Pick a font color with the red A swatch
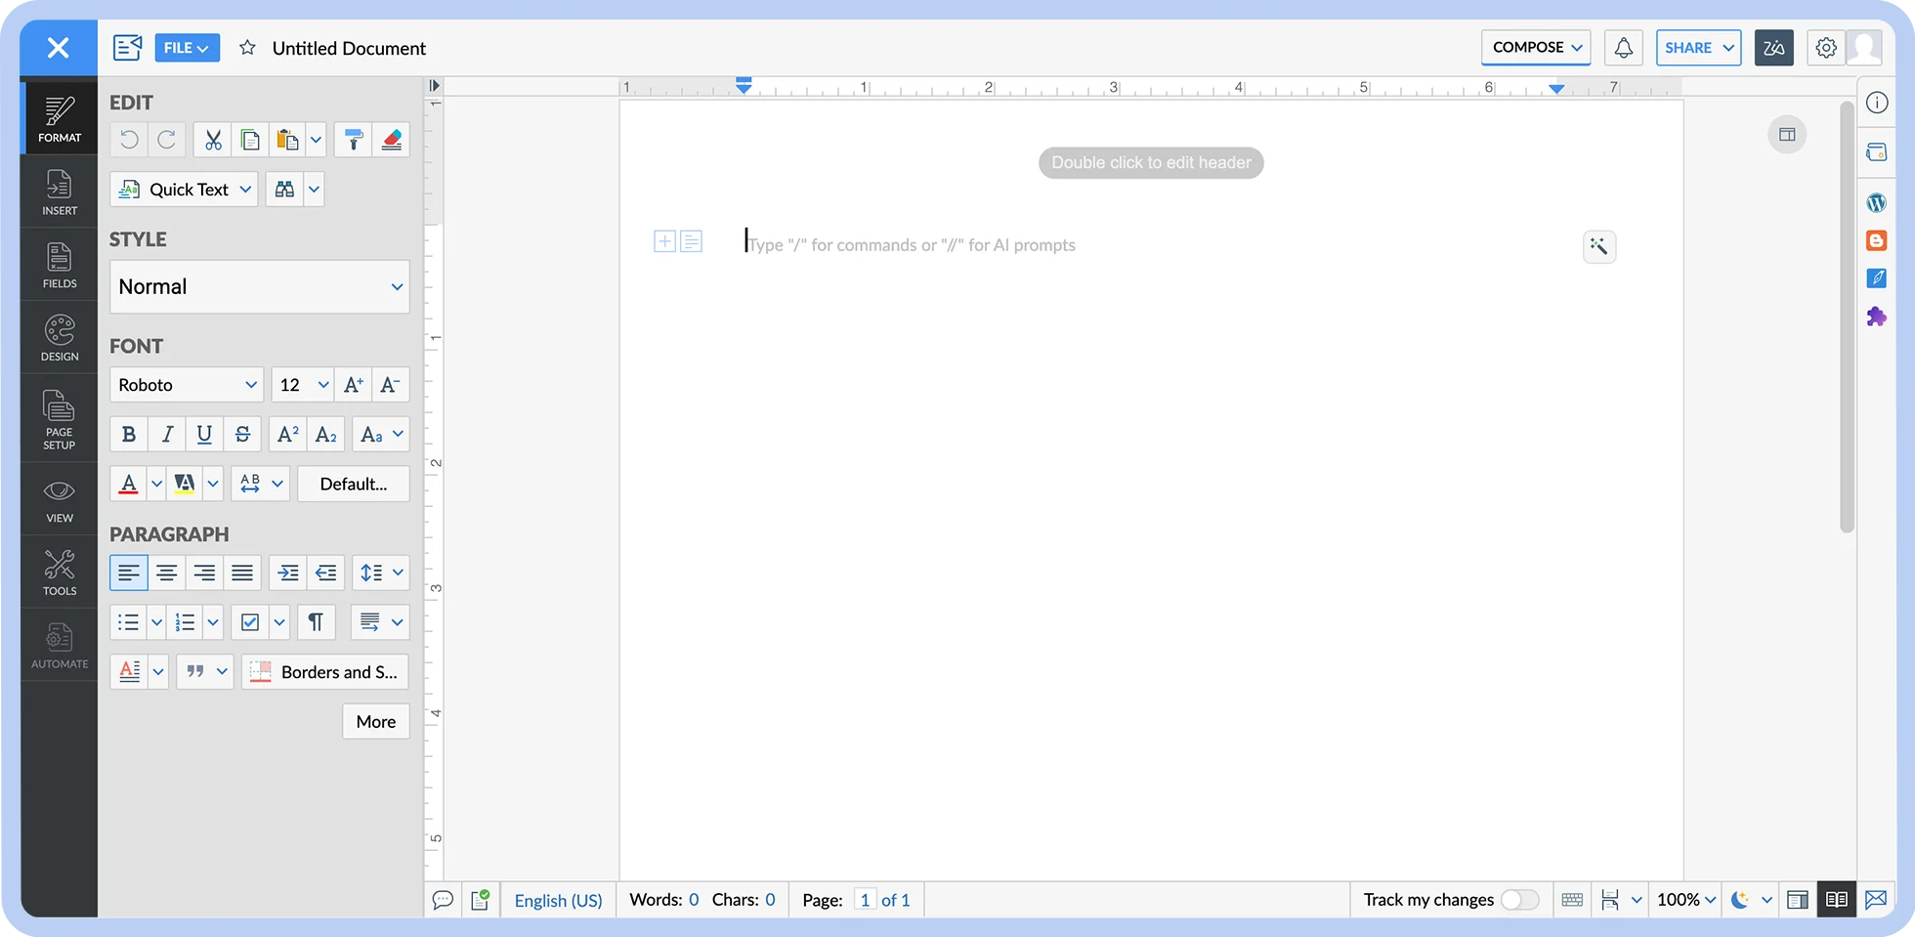The image size is (1915, 937). coord(130,483)
